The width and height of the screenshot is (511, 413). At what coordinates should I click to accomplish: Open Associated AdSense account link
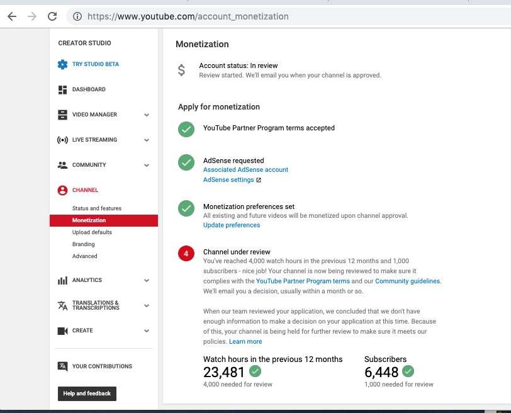(x=245, y=169)
